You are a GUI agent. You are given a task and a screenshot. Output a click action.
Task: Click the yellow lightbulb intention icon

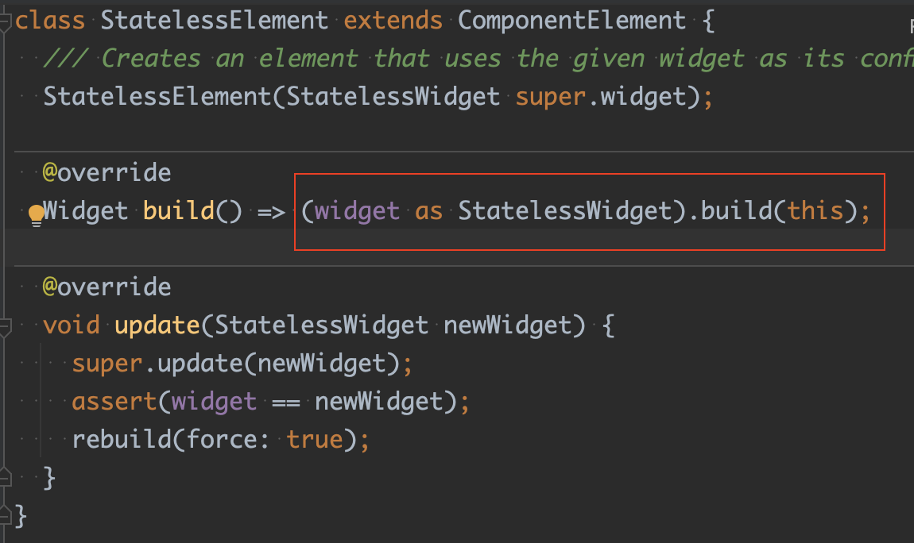tap(36, 215)
